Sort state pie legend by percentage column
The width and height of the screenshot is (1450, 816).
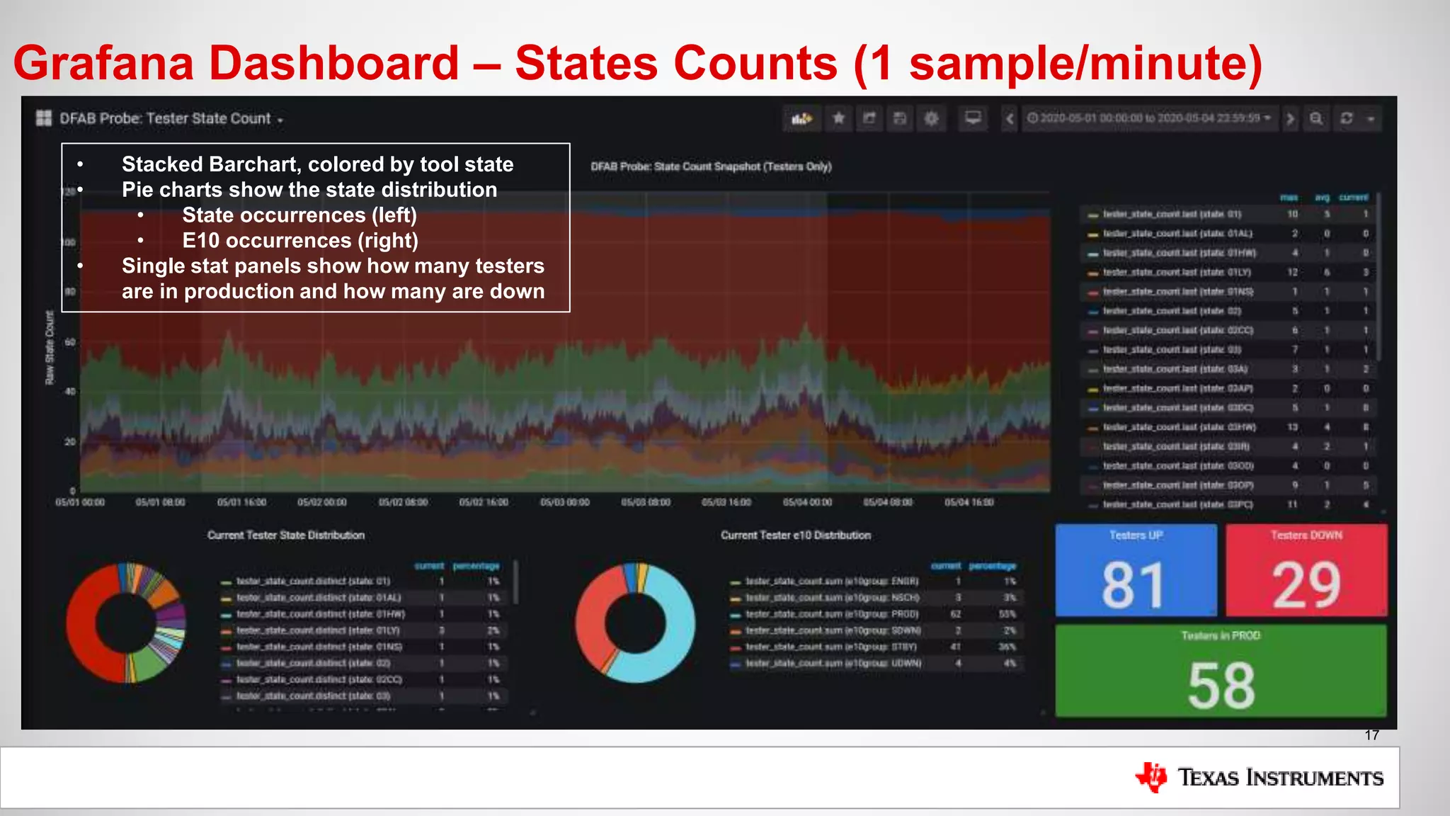click(x=476, y=566)
